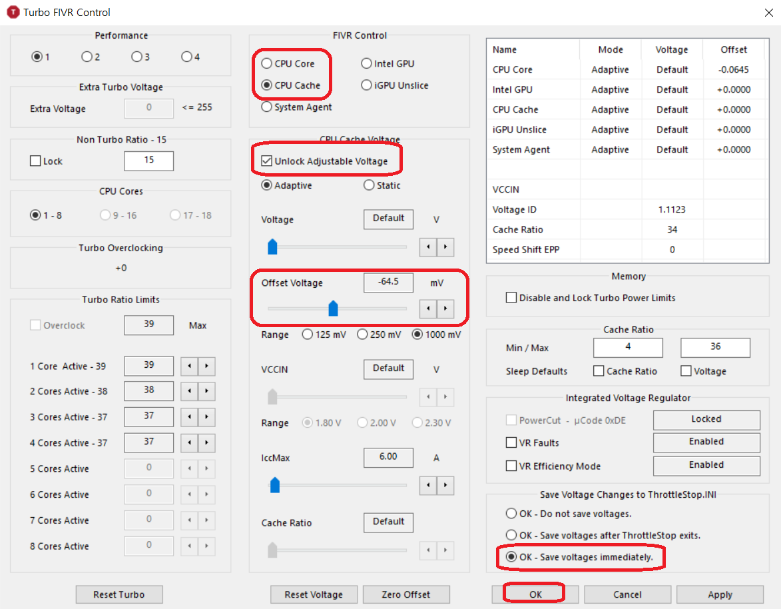
Task: Nudge Voltage slider left with arrow button
Action: 428,247
